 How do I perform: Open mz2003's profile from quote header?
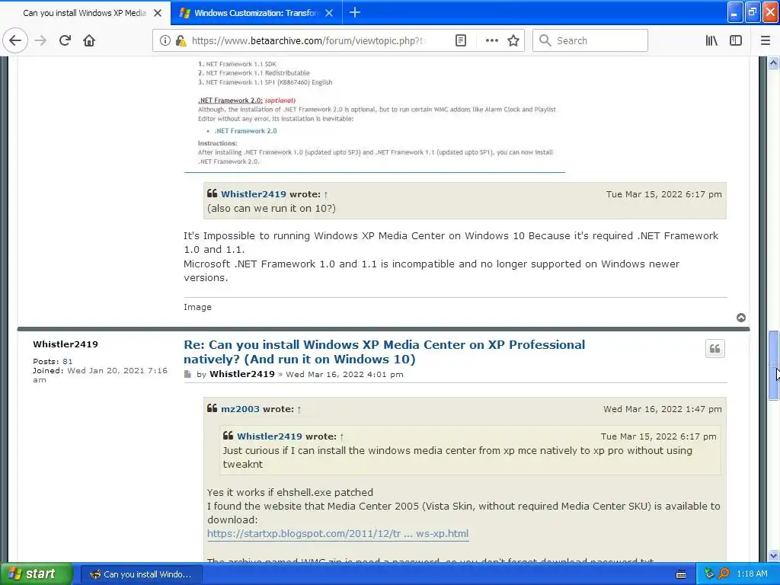(x=240, y=409)
